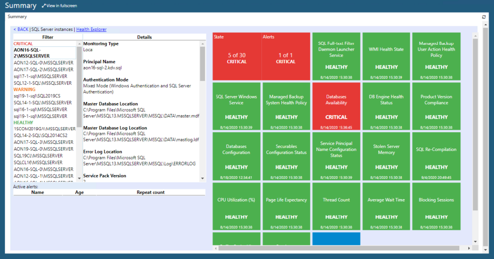
Task: Select SQL14-2-SQL\SQL2014CS2 instance
Action: 41,136
